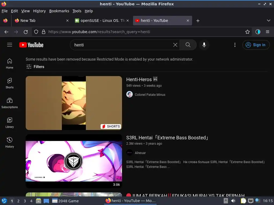This screenshot has width=274, height=205.
Task: Open tracking protection shield icon
Action: 36,32
